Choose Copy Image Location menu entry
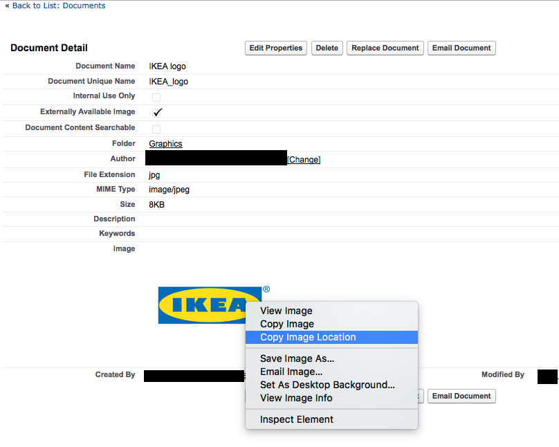The image size is (559, 447). coord(331,337)
